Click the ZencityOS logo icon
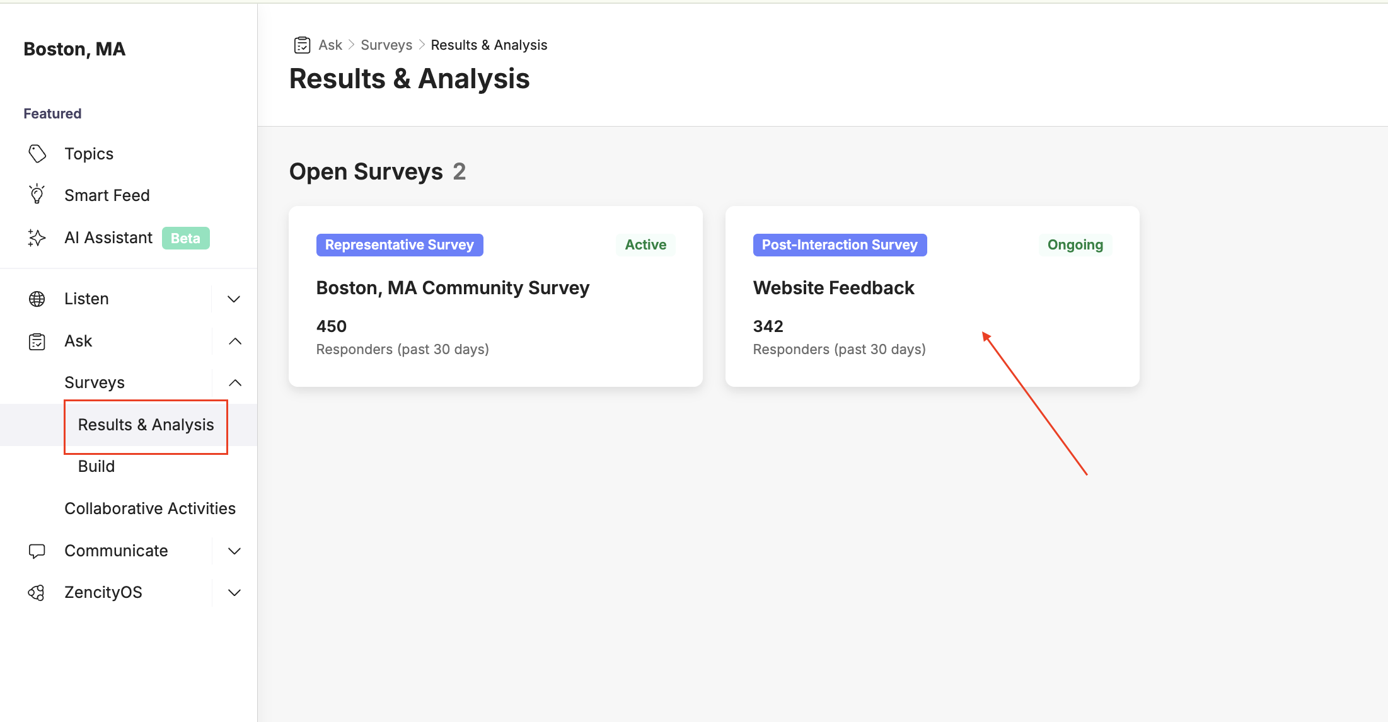 pos(37,592)
